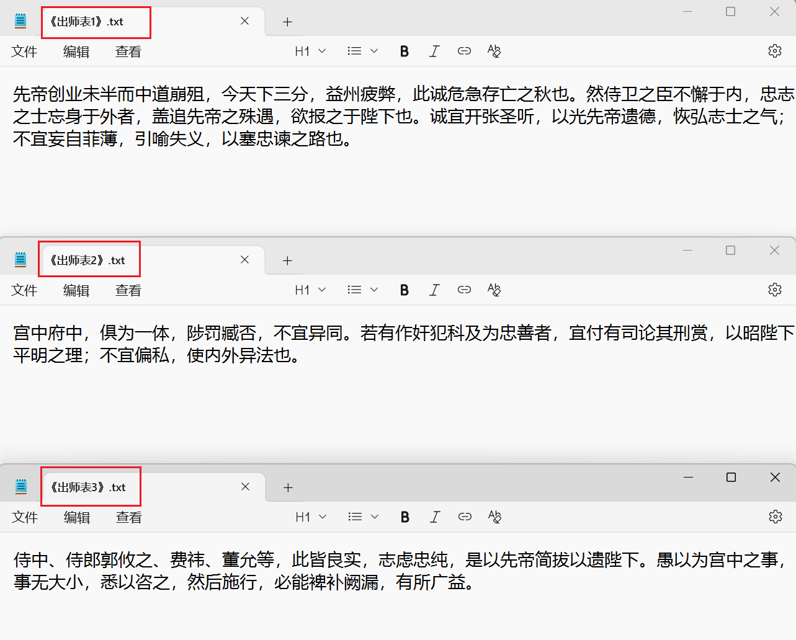The image size is (796, 640).
Task: Open the 查看 menu in 《出师表2》 window
Action: pyautogui.click(x=128, y=290)
